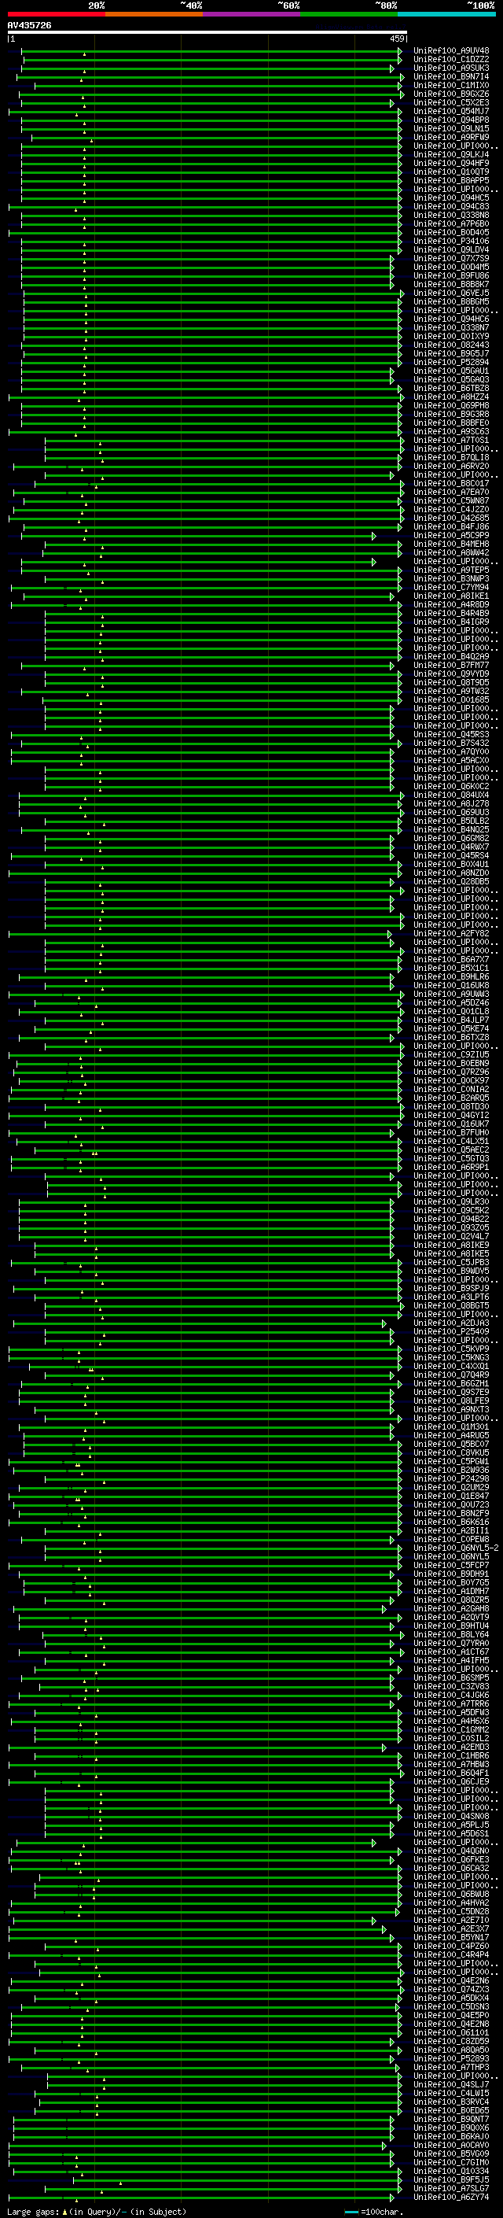Screen dimensions: 503x2218
Task: Select hit label UniRef100_Q28DB5
Action: coord(451,882)
